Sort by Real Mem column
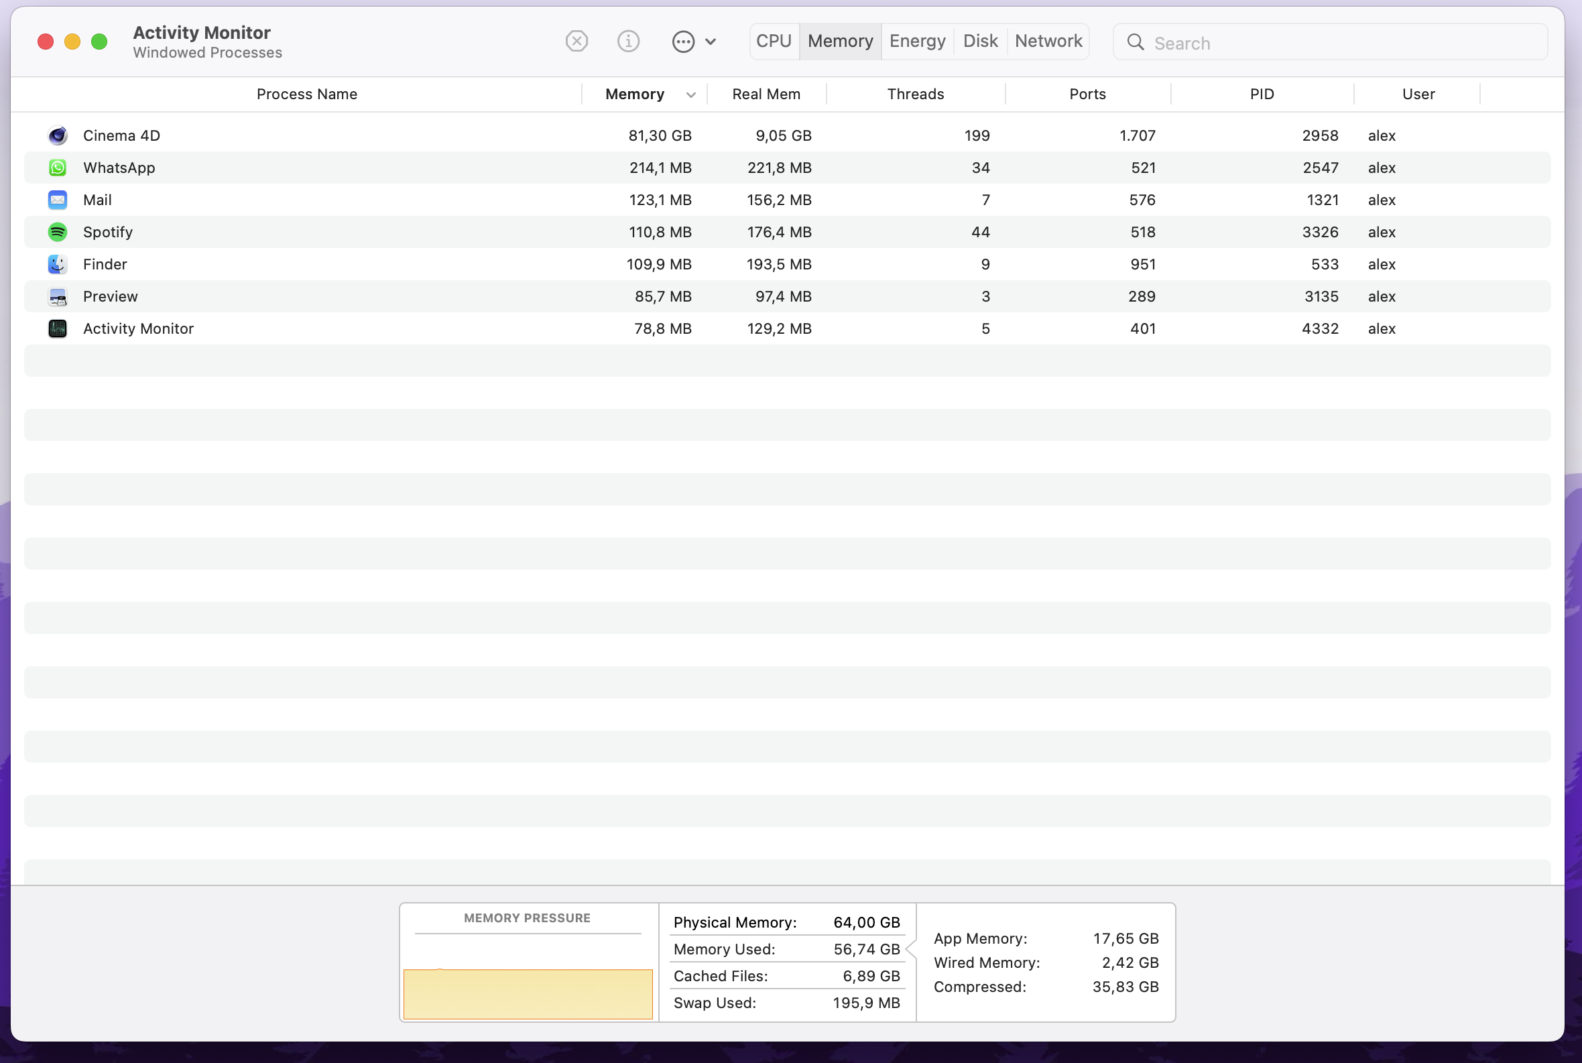 pyautogui.click(x=766, y=95)
